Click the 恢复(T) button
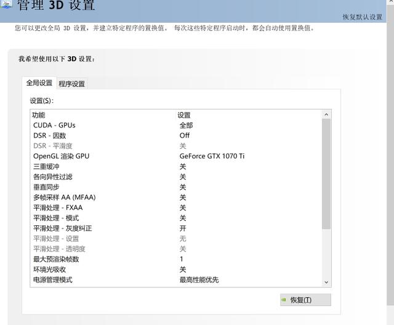Screen dimensions: 394x325 click(305, 300)
